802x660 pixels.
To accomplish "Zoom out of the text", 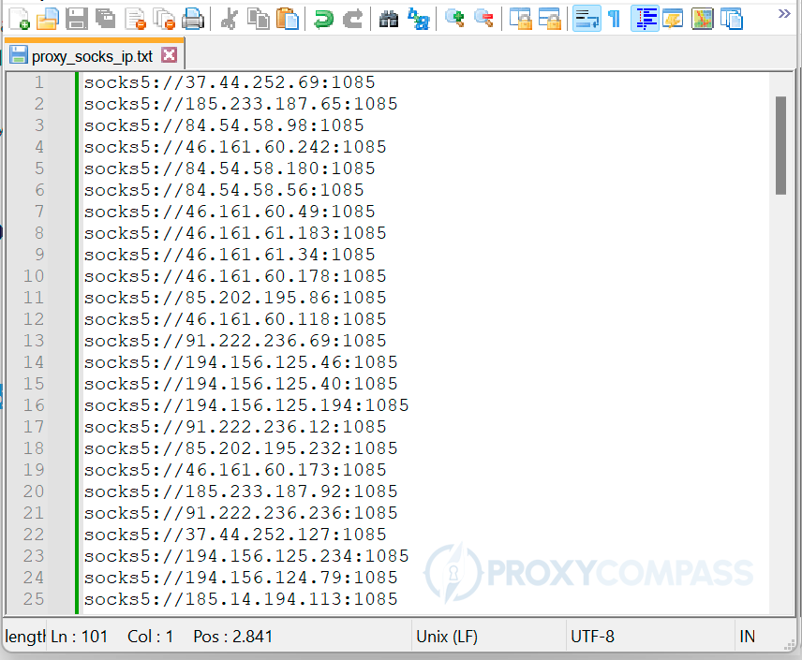I will click(x=483, y=19).
